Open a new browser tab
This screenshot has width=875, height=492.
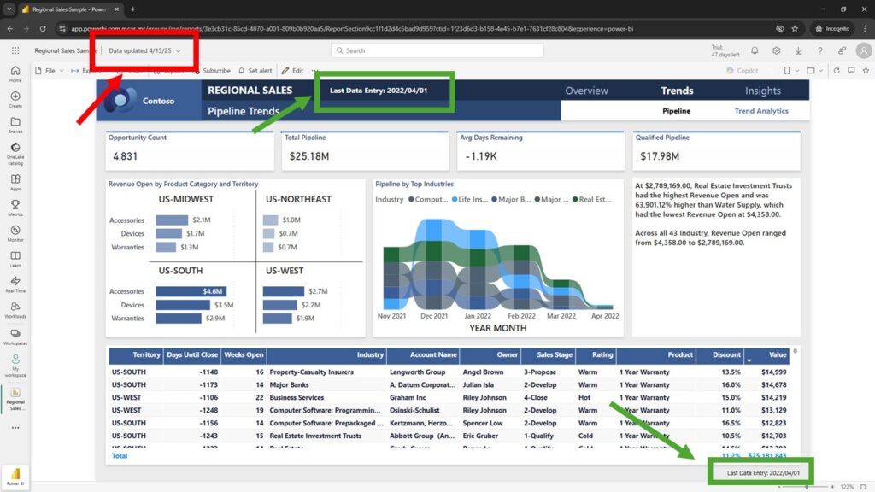click(x=132, y=9)
